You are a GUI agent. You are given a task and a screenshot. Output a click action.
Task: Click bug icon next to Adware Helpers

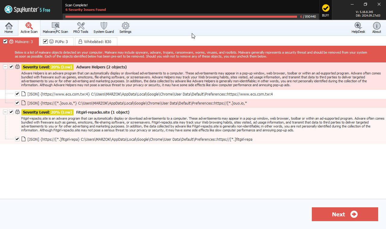click(x=17, y=67)
